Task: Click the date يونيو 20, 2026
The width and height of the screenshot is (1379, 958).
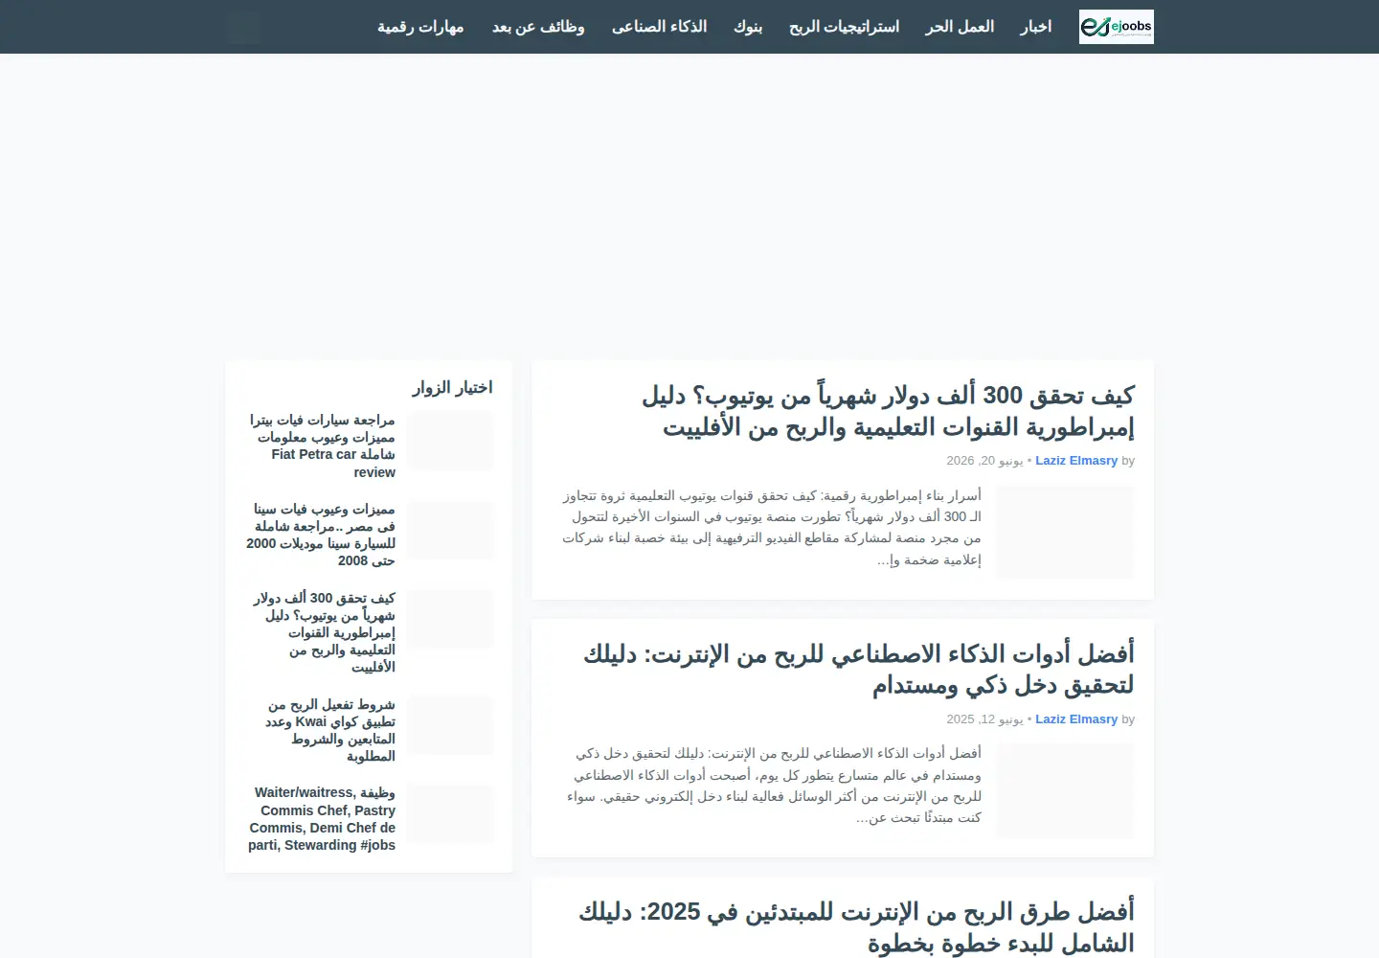Action: click(984, 461)
